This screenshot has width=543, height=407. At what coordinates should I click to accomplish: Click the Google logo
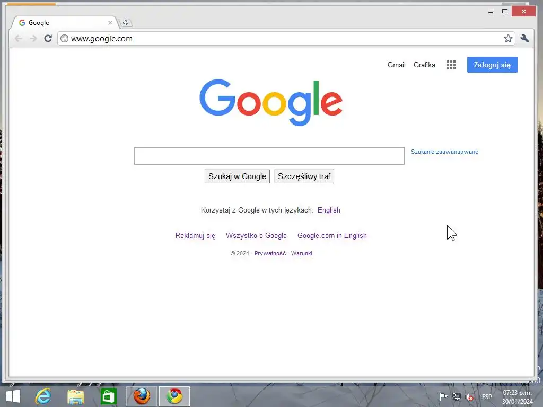[271, 102]
